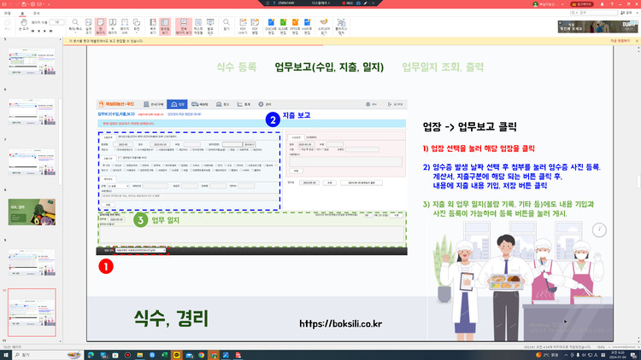Click the save icon in title bar

click(24, 4)
